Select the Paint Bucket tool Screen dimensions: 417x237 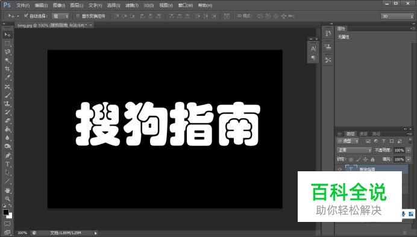click(x=7, y=129)
